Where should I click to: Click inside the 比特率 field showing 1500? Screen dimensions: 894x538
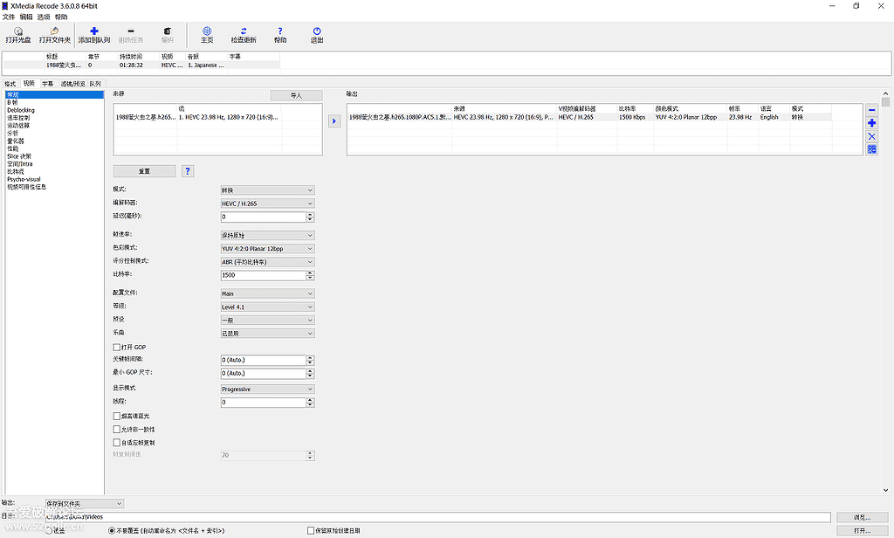pyautogui.click(x=264, y=275)
